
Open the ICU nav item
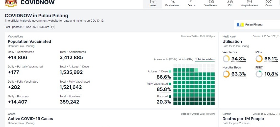click(230, 4)
